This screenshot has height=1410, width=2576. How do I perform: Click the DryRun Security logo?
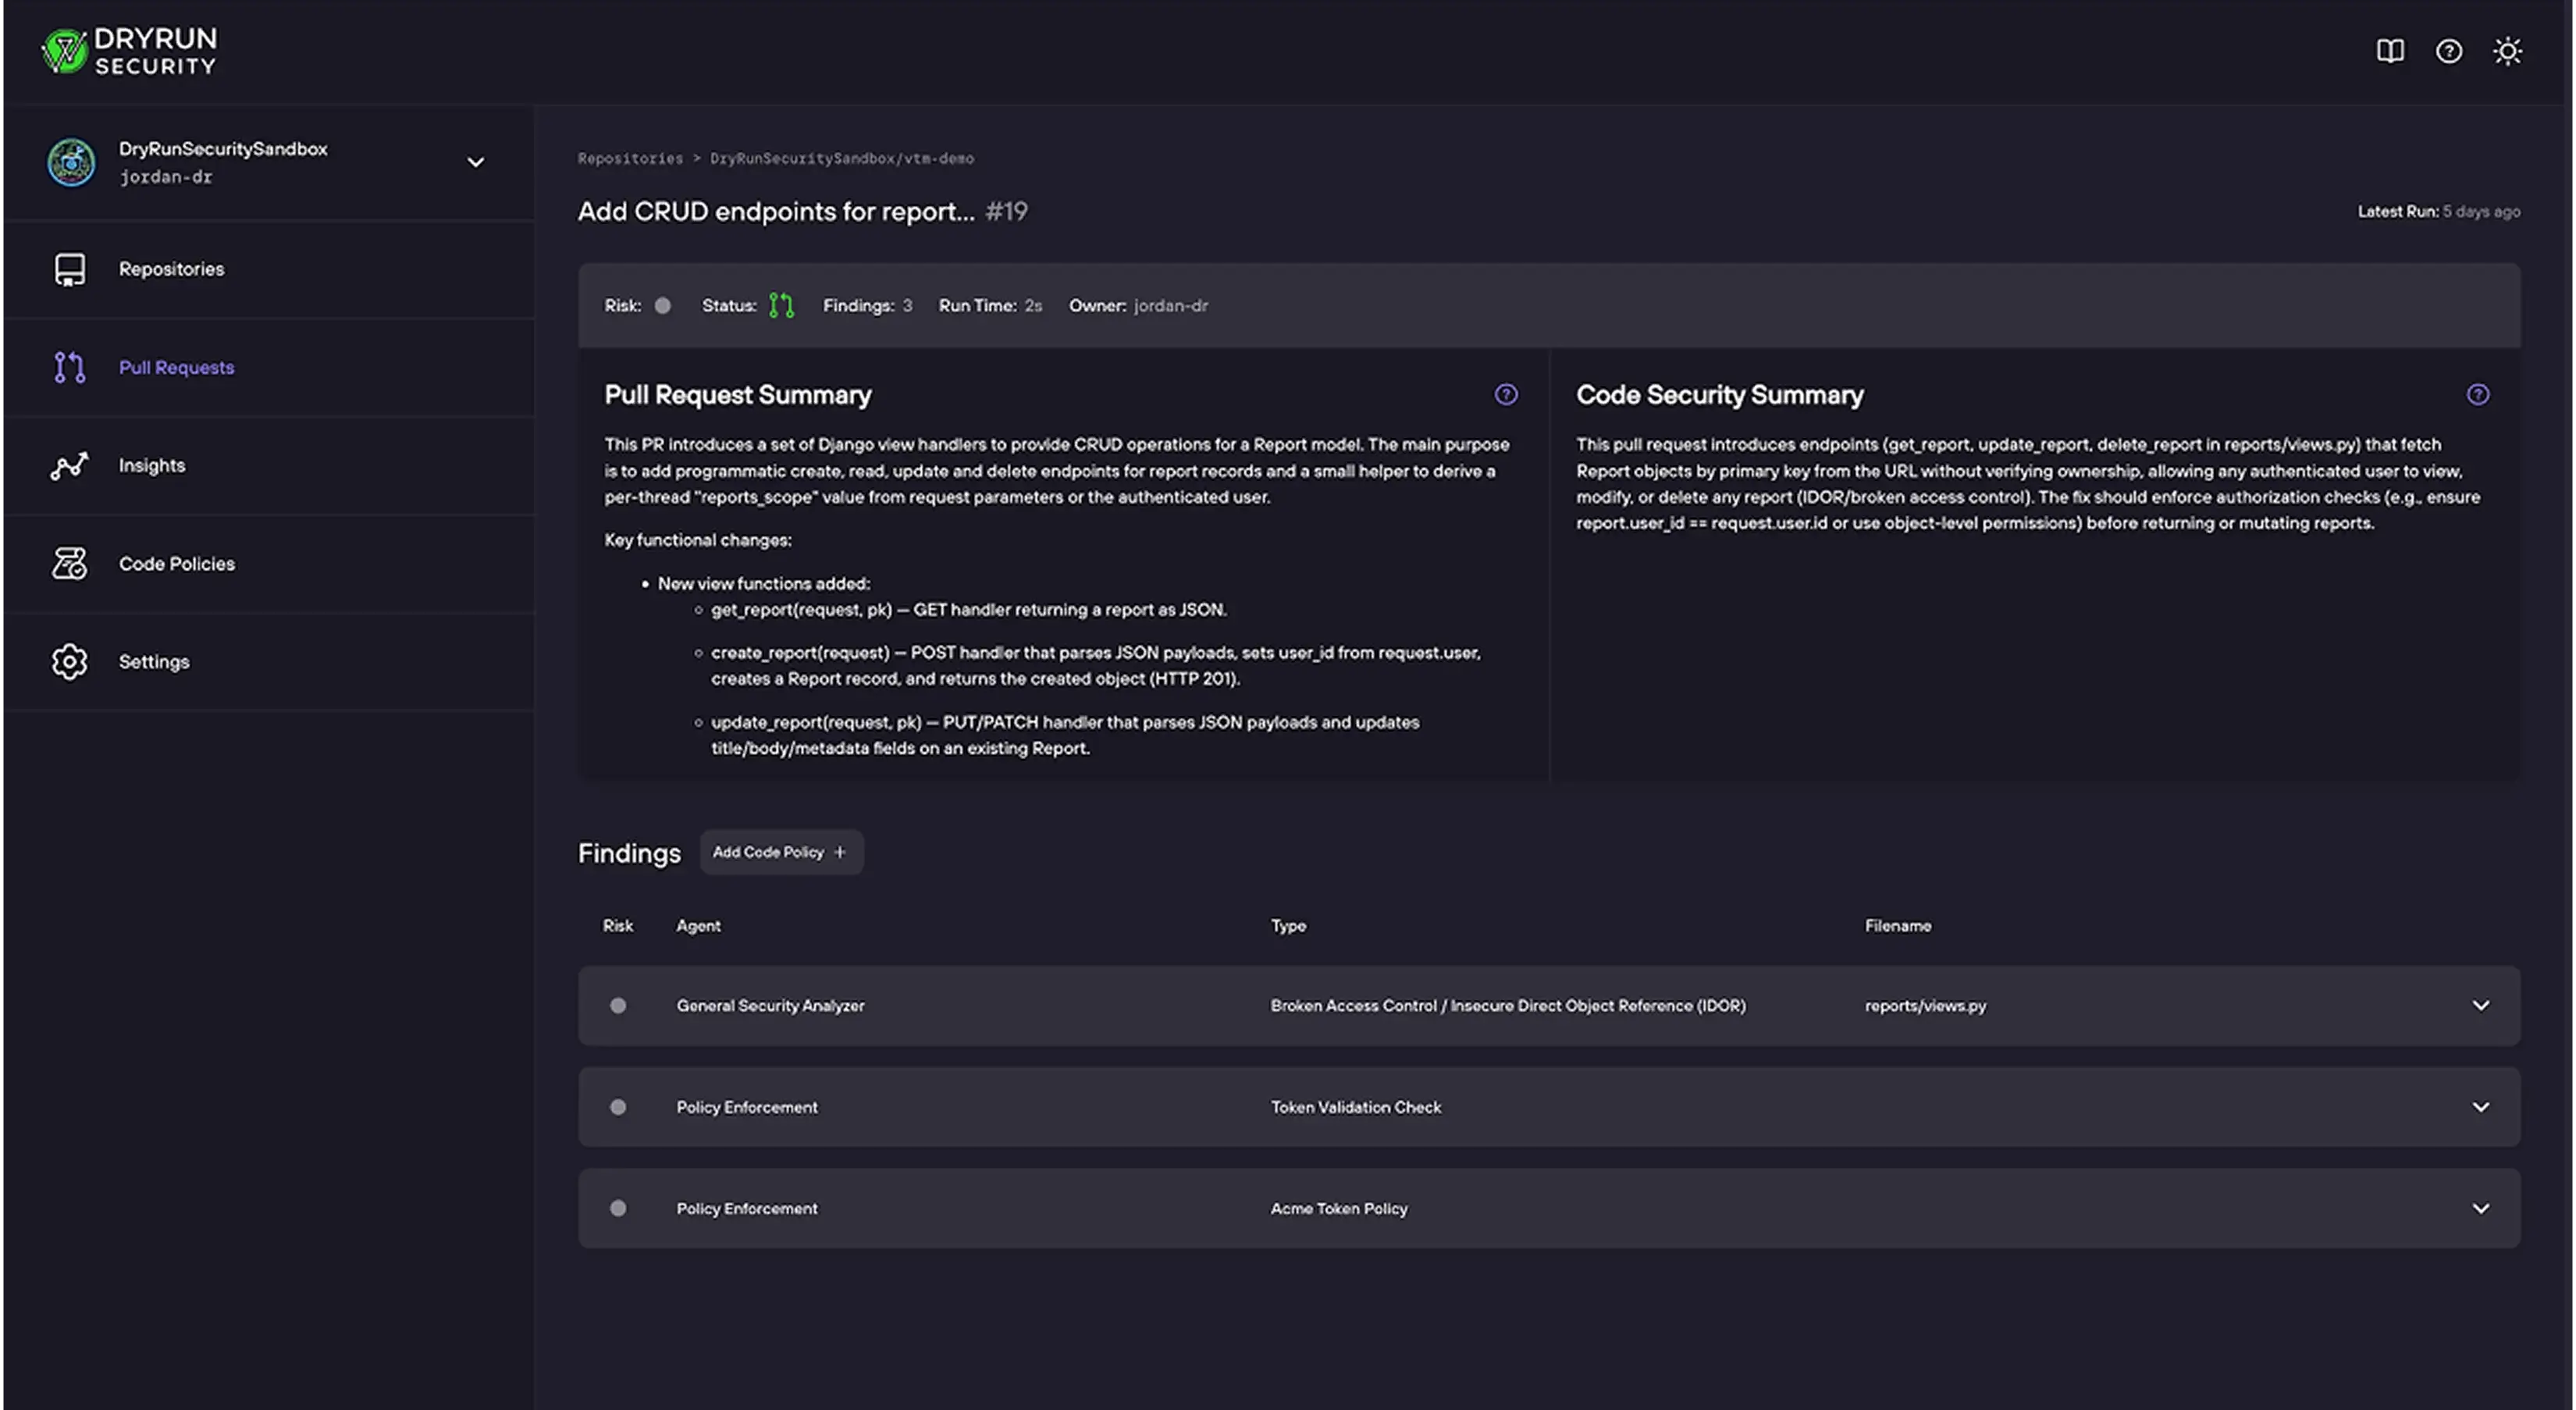[x=129, y=51]
